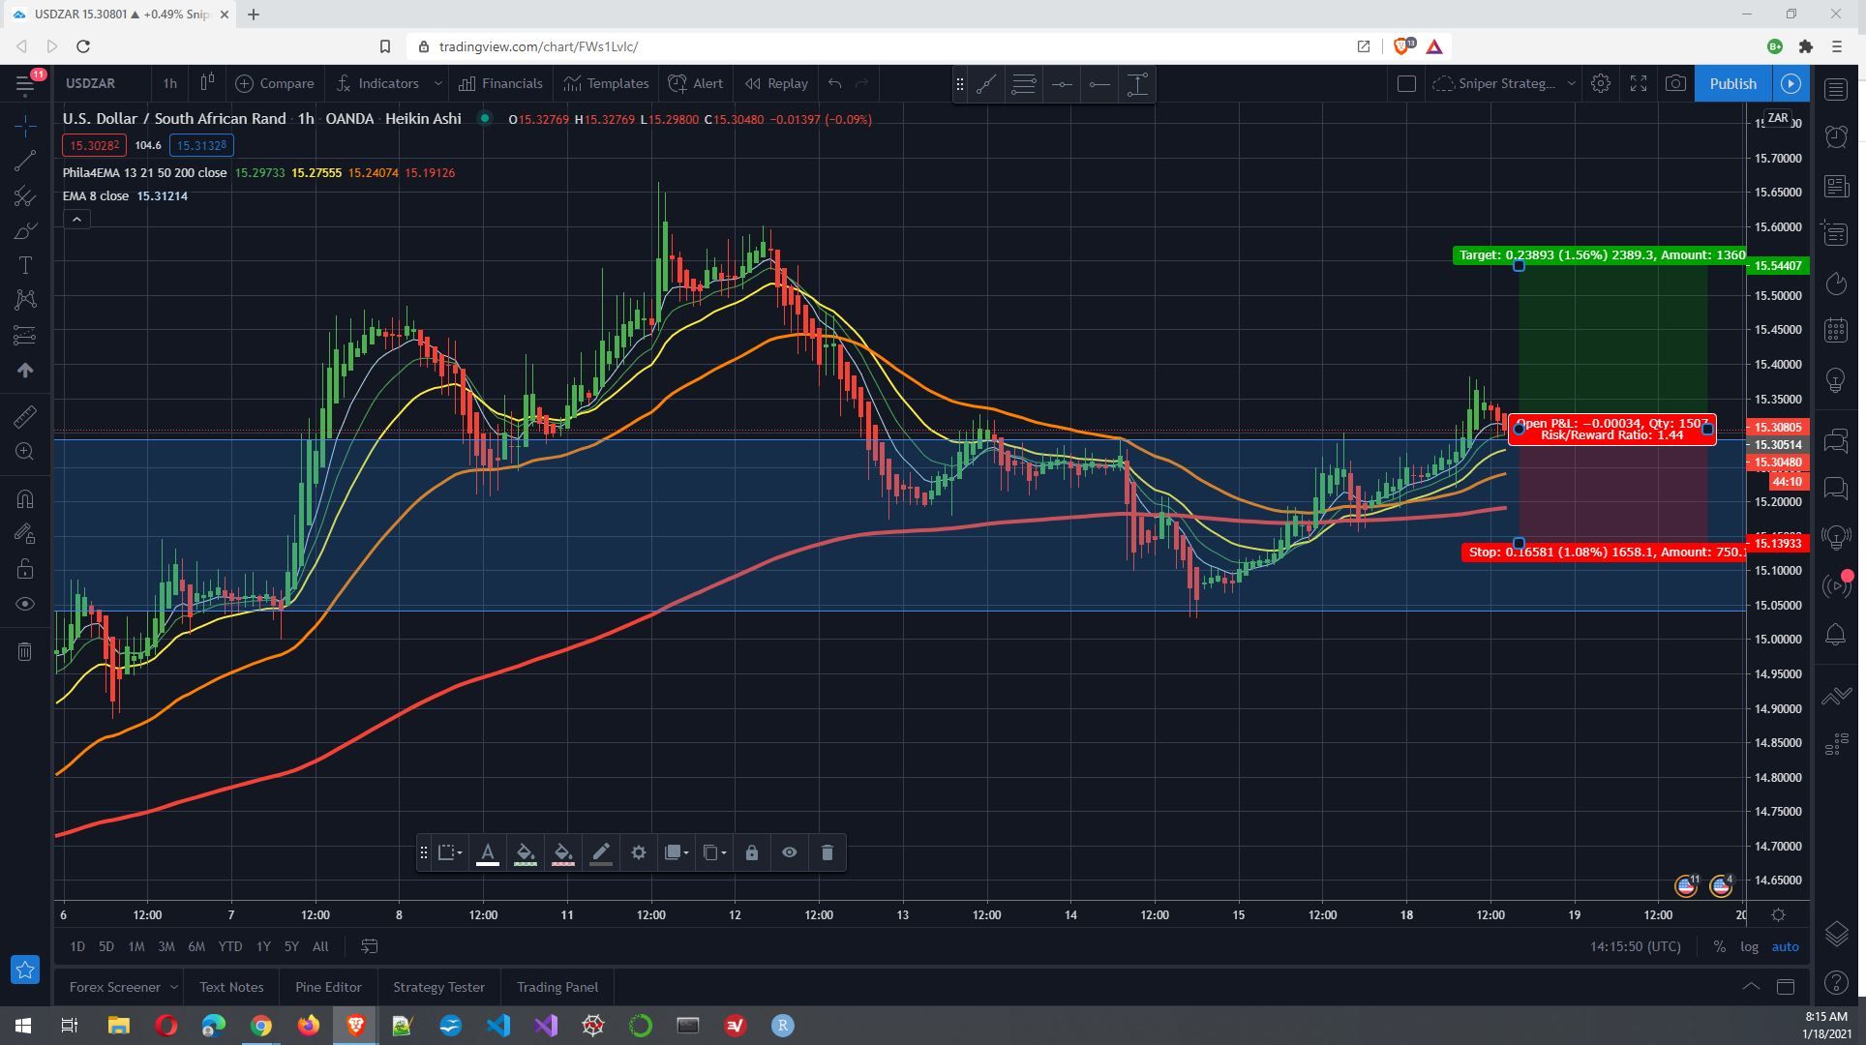Click the zoom in magnifier tool
Viewport: 1866px width, 1045px height.
(25, 452)
